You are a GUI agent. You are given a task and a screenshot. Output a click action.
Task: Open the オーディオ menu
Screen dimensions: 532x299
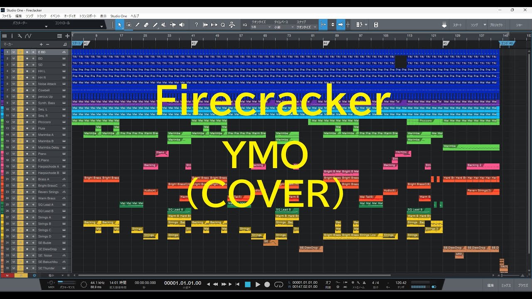click(x=70, y=16)
